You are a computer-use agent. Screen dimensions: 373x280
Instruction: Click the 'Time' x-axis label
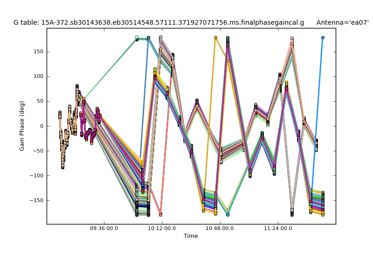pyautogui.click(x=191, y=236)
